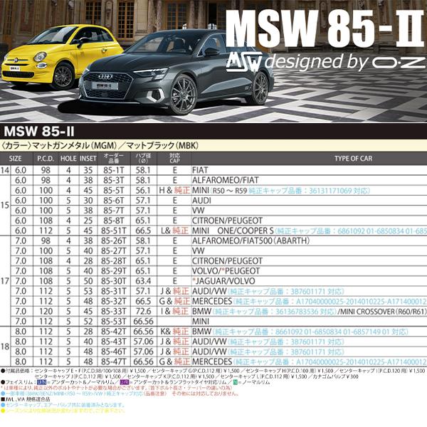Click the P.C.D. column header
This screenshot has height=427, width=427.
click(x=45, y=158)
